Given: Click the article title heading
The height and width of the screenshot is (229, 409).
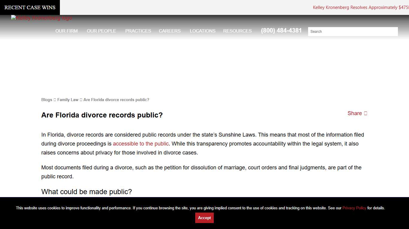Looking at the screenshot, I should coord(102,115).
